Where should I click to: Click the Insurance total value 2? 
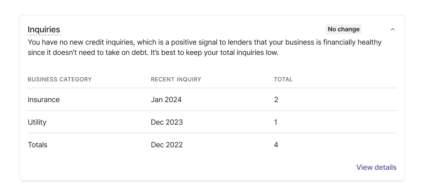pos(276,100)
